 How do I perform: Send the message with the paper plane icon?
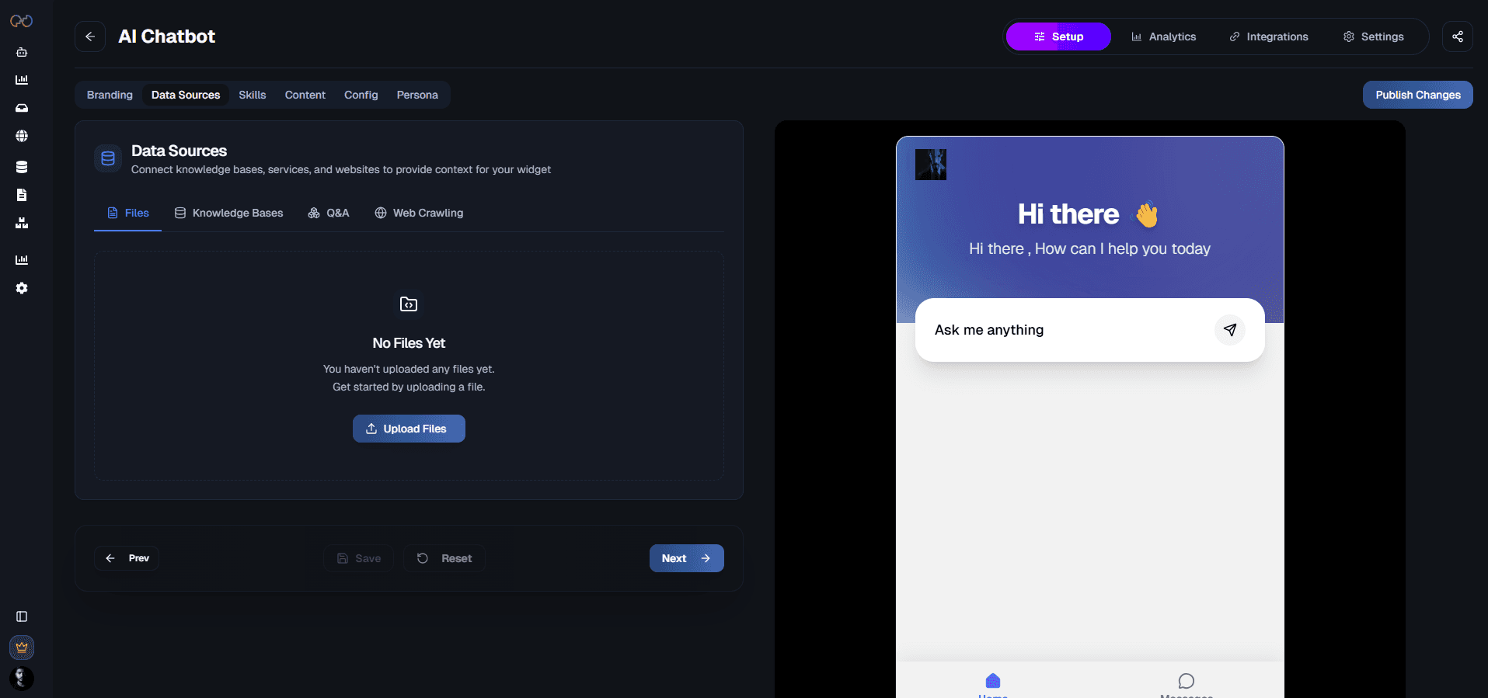pyautogui.click(x=1230, y=330)
